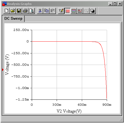Click the -1.25m y-axis tick label
The width and height of the screenshot is (124, 123).
tap(22, 99)
